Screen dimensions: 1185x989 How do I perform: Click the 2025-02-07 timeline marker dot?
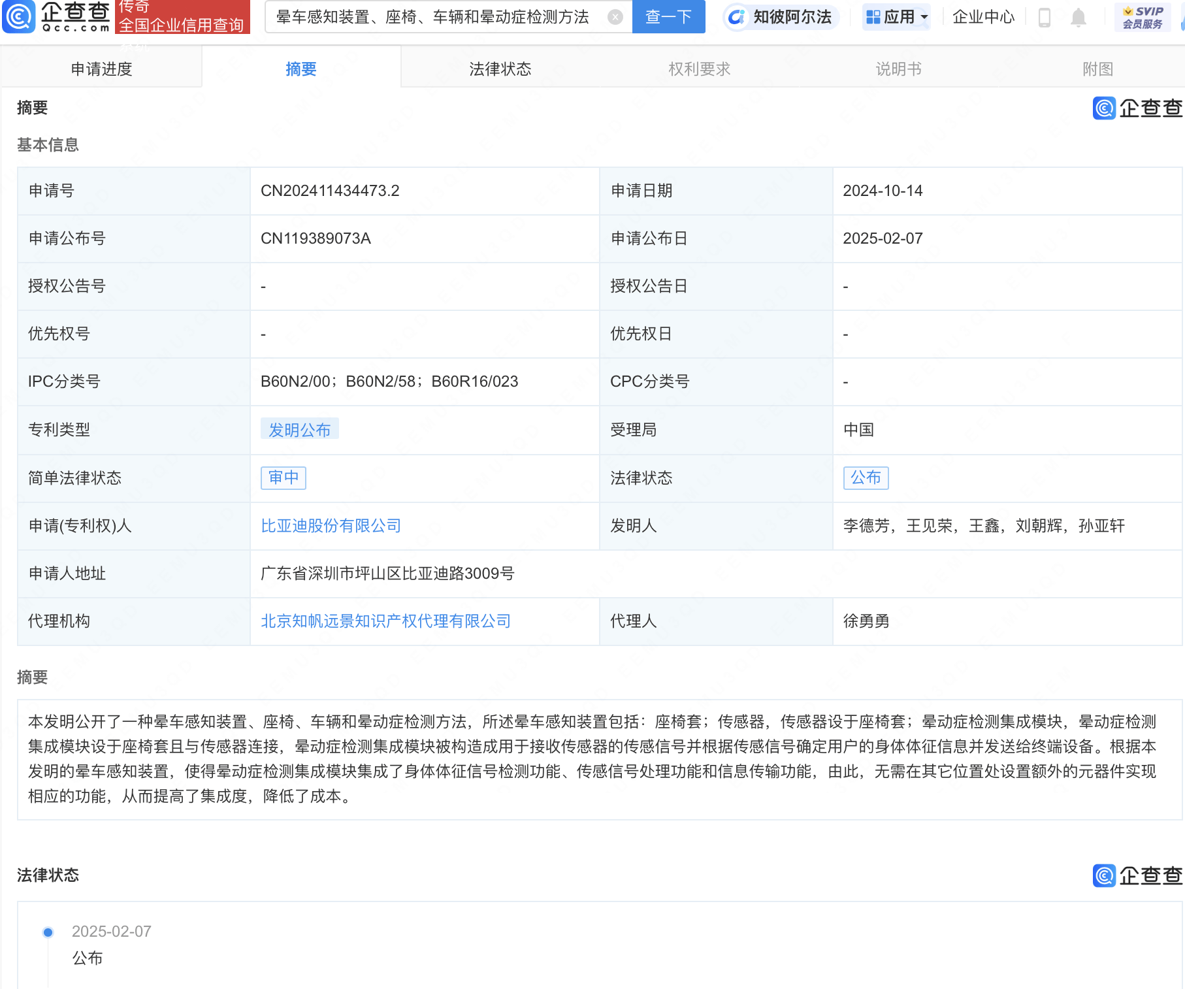click(x=48, y=932)
